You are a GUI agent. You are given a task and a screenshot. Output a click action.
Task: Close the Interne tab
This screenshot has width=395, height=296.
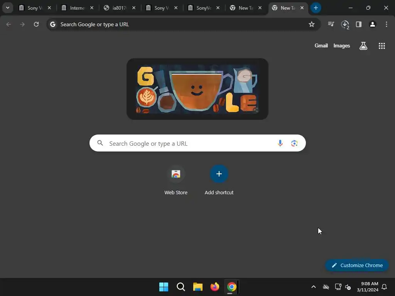pyautogui.click(x=92, y=8)
